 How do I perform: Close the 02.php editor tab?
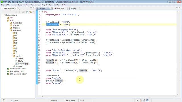click(x=47, y=8)
